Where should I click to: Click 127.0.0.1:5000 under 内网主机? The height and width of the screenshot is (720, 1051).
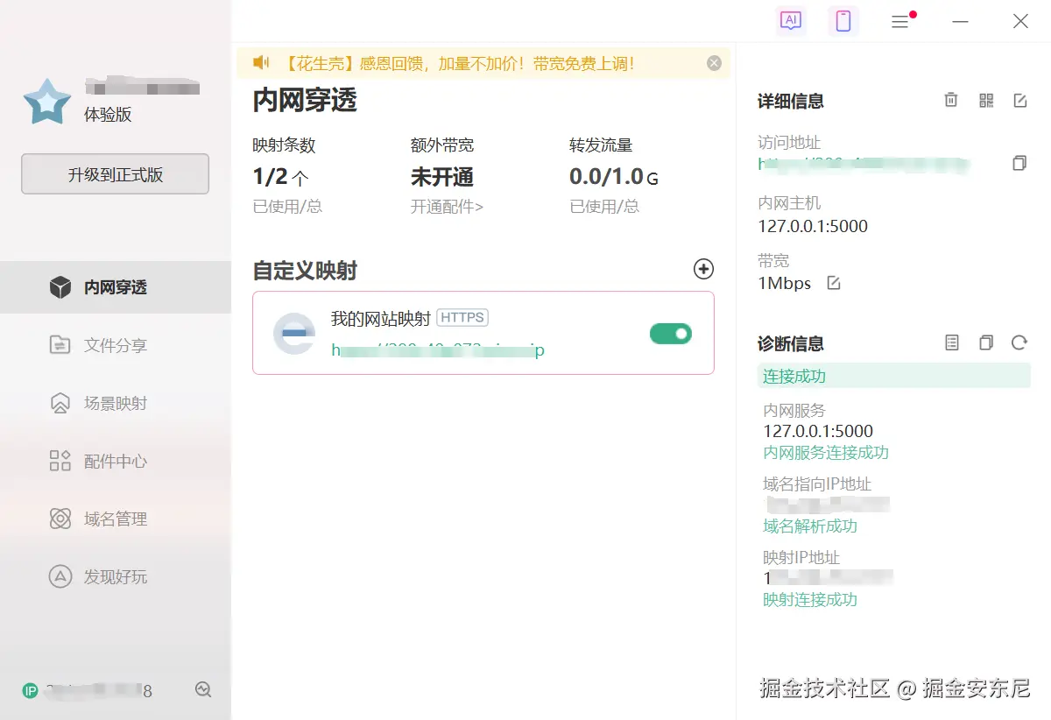click(x=813, y=226)
